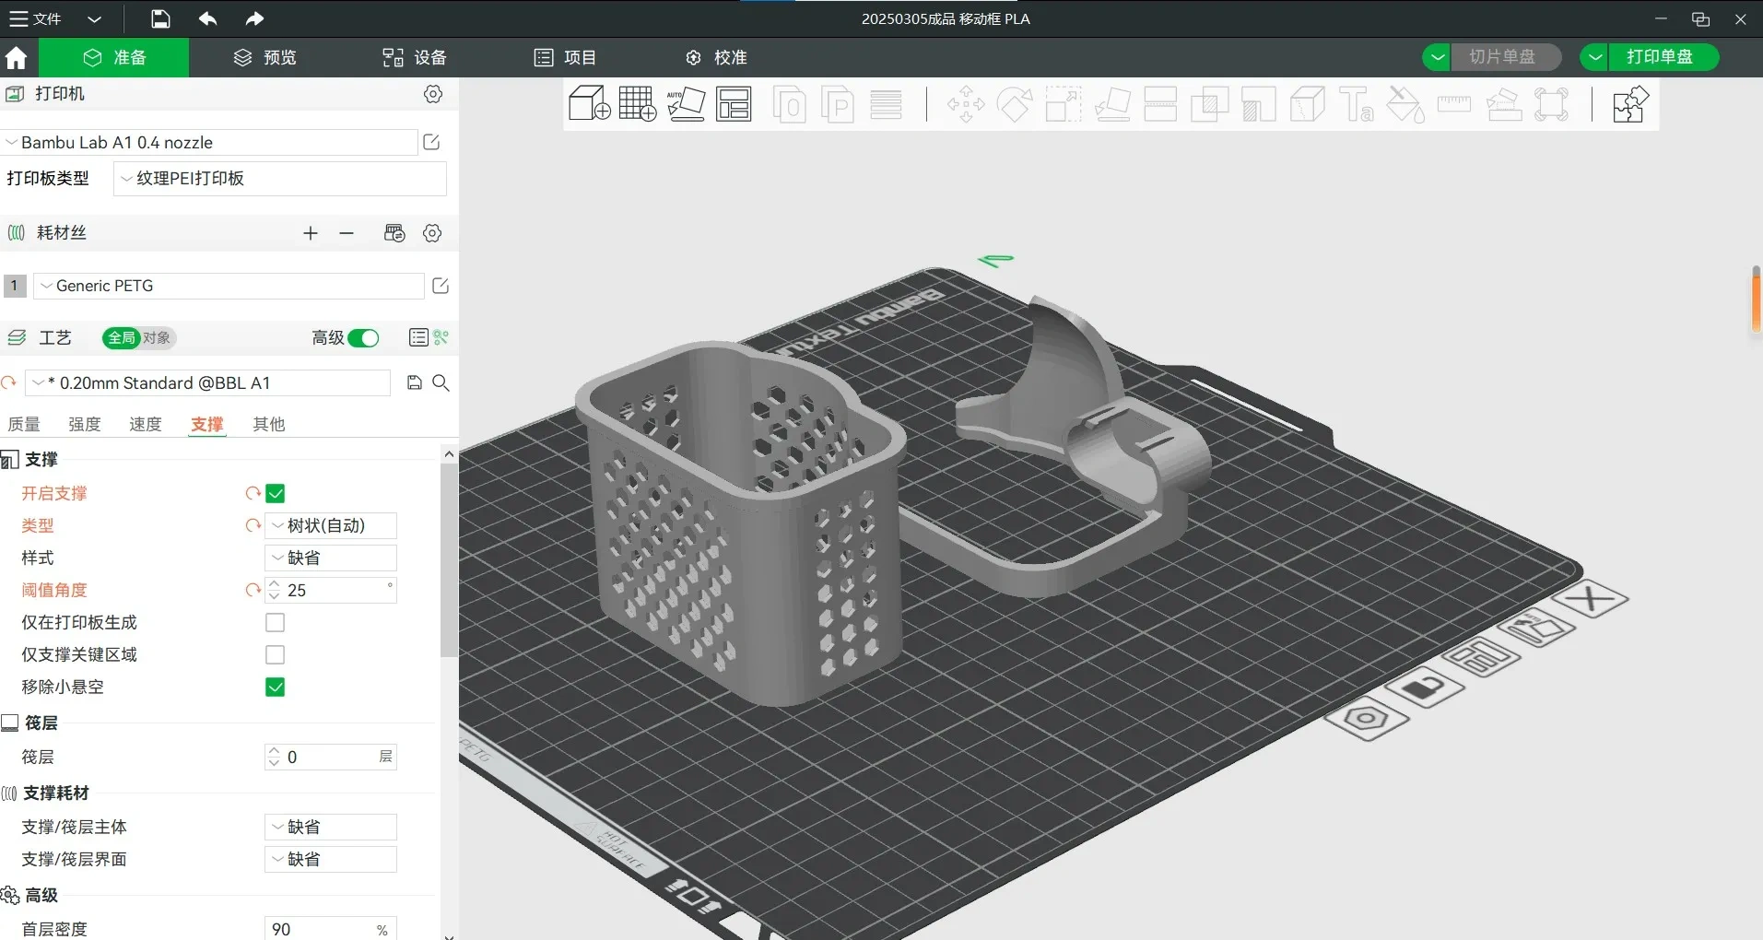Open the Strength settings tab
1763x940 pixels.
click(85, 424)
